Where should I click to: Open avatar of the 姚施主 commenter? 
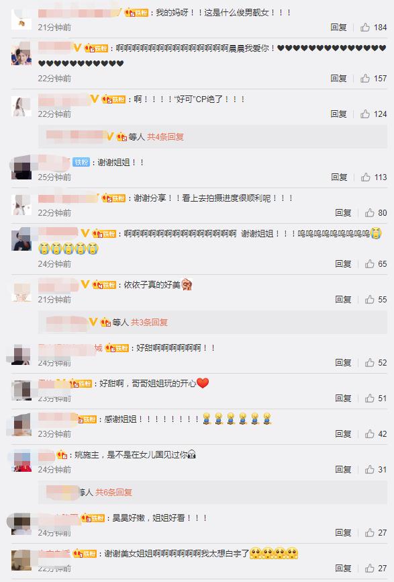tap(22, 460)
